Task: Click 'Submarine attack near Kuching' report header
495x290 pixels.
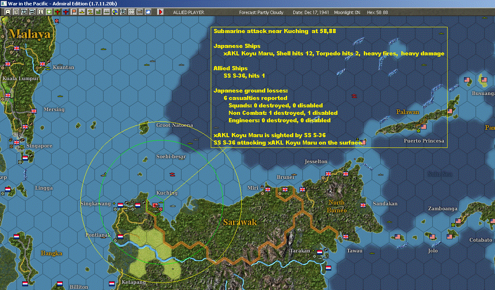Action: click(x=276, y=31)
